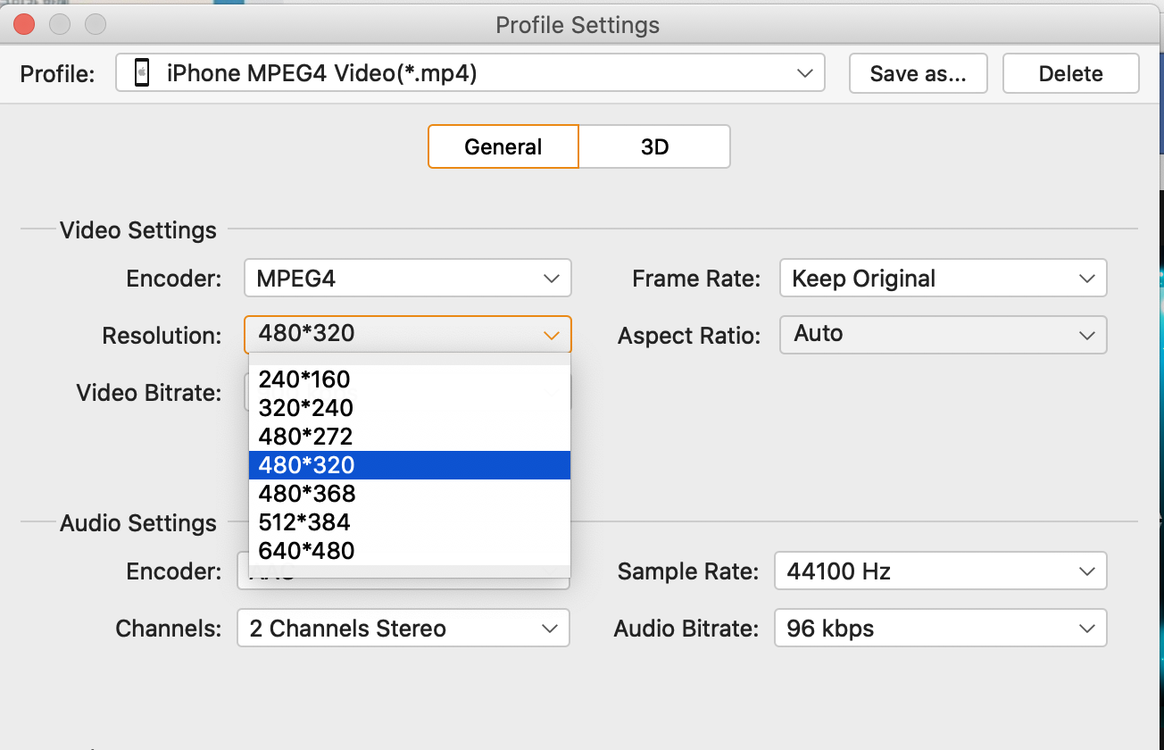Click the Profile dropdown chevron arrow

click(x=804, y=73)
